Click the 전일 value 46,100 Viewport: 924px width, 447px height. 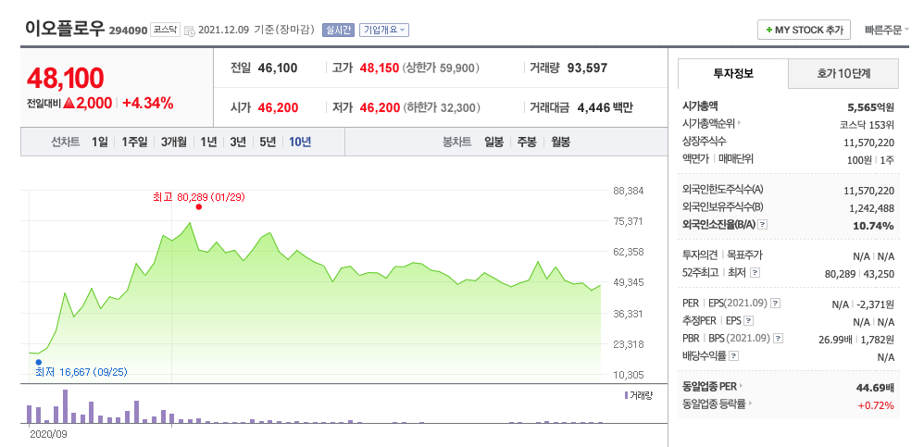(278, 68)
